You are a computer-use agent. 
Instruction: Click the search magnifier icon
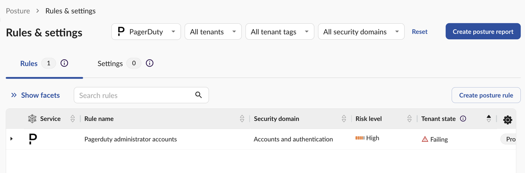pos(199,95)
